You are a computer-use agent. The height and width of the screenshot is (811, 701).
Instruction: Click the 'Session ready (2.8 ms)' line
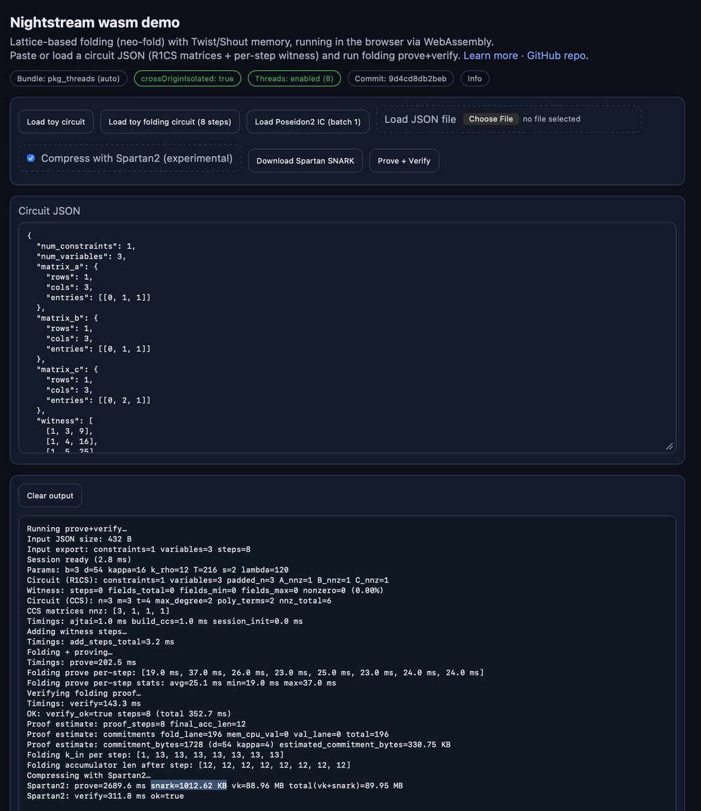[79, 560]
